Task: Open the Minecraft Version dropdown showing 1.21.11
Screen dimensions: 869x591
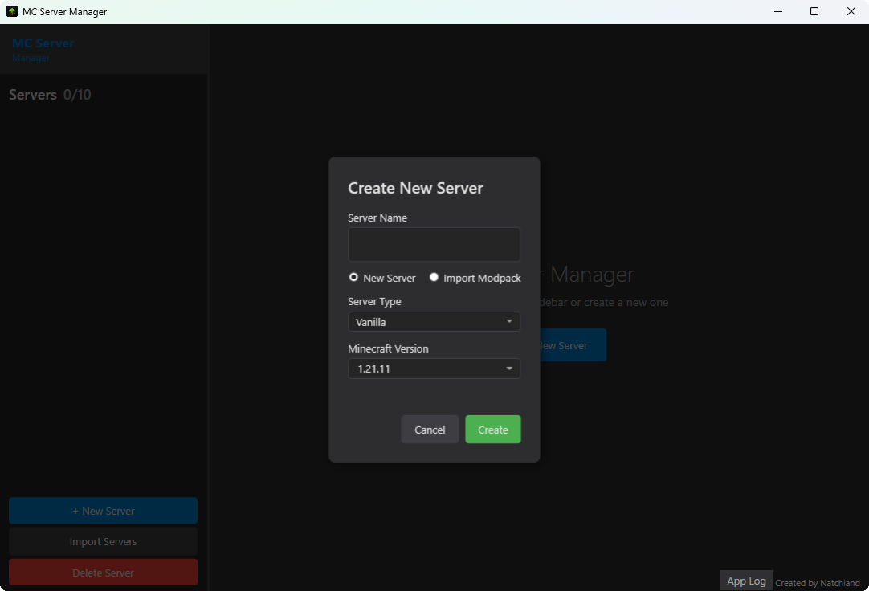Action: pos(434,369)
